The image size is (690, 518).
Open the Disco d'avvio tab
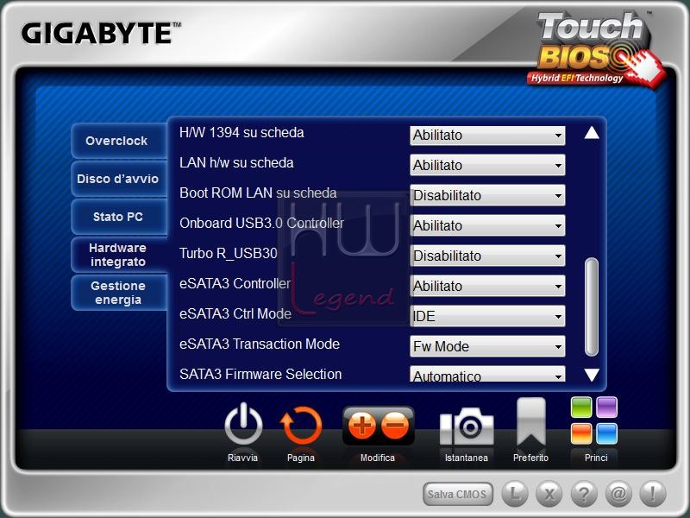pos(119,179)
